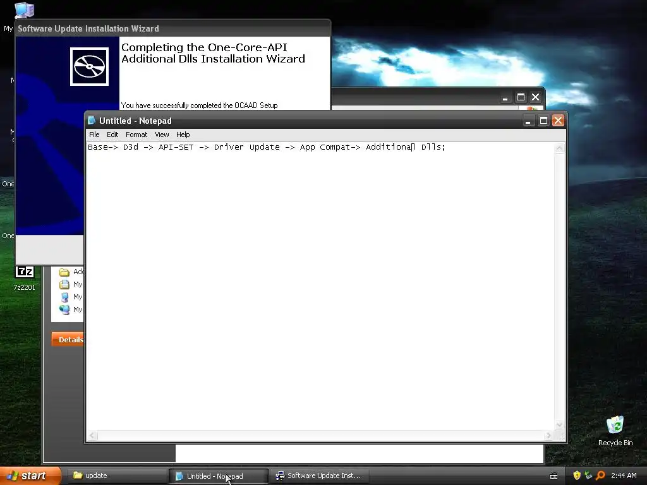Expand the Details section in Explorer panel

click(68, 339)
